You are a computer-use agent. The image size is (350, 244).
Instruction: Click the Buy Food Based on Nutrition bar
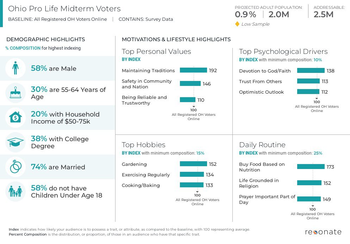tap(311, 167)
